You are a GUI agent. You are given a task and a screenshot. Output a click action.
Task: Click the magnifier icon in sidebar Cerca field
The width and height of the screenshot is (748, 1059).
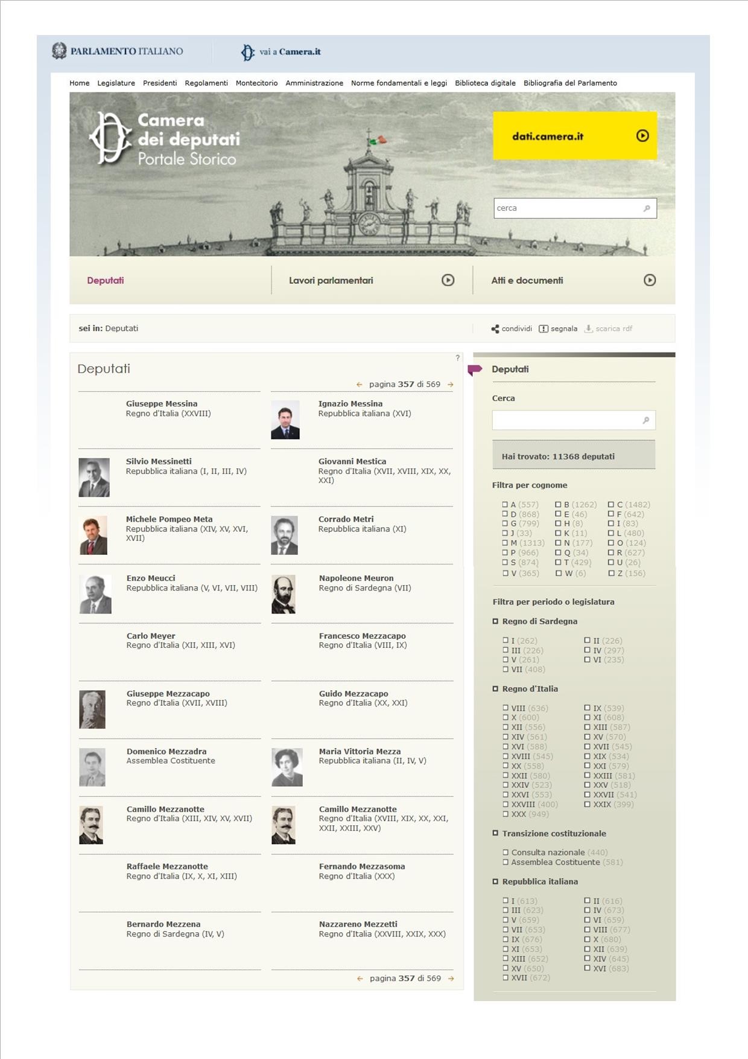click(x=645, y=420)
